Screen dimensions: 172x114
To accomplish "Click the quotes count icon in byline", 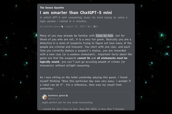I will 89,27.
